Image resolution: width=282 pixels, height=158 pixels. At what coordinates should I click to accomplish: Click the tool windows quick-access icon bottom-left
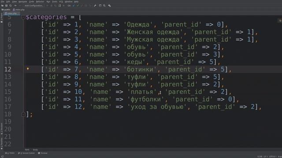[2, 156]
